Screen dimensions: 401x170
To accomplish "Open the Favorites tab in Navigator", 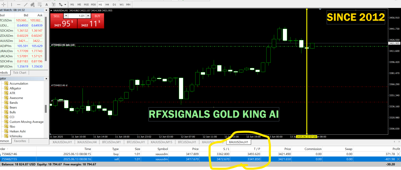I will (20, 141).
